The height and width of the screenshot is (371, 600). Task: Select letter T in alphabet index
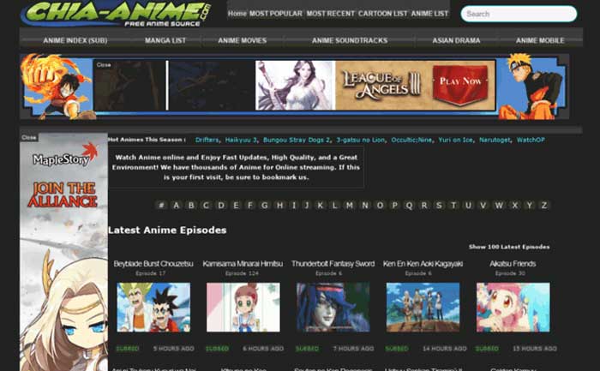click(x=453, y=205)
